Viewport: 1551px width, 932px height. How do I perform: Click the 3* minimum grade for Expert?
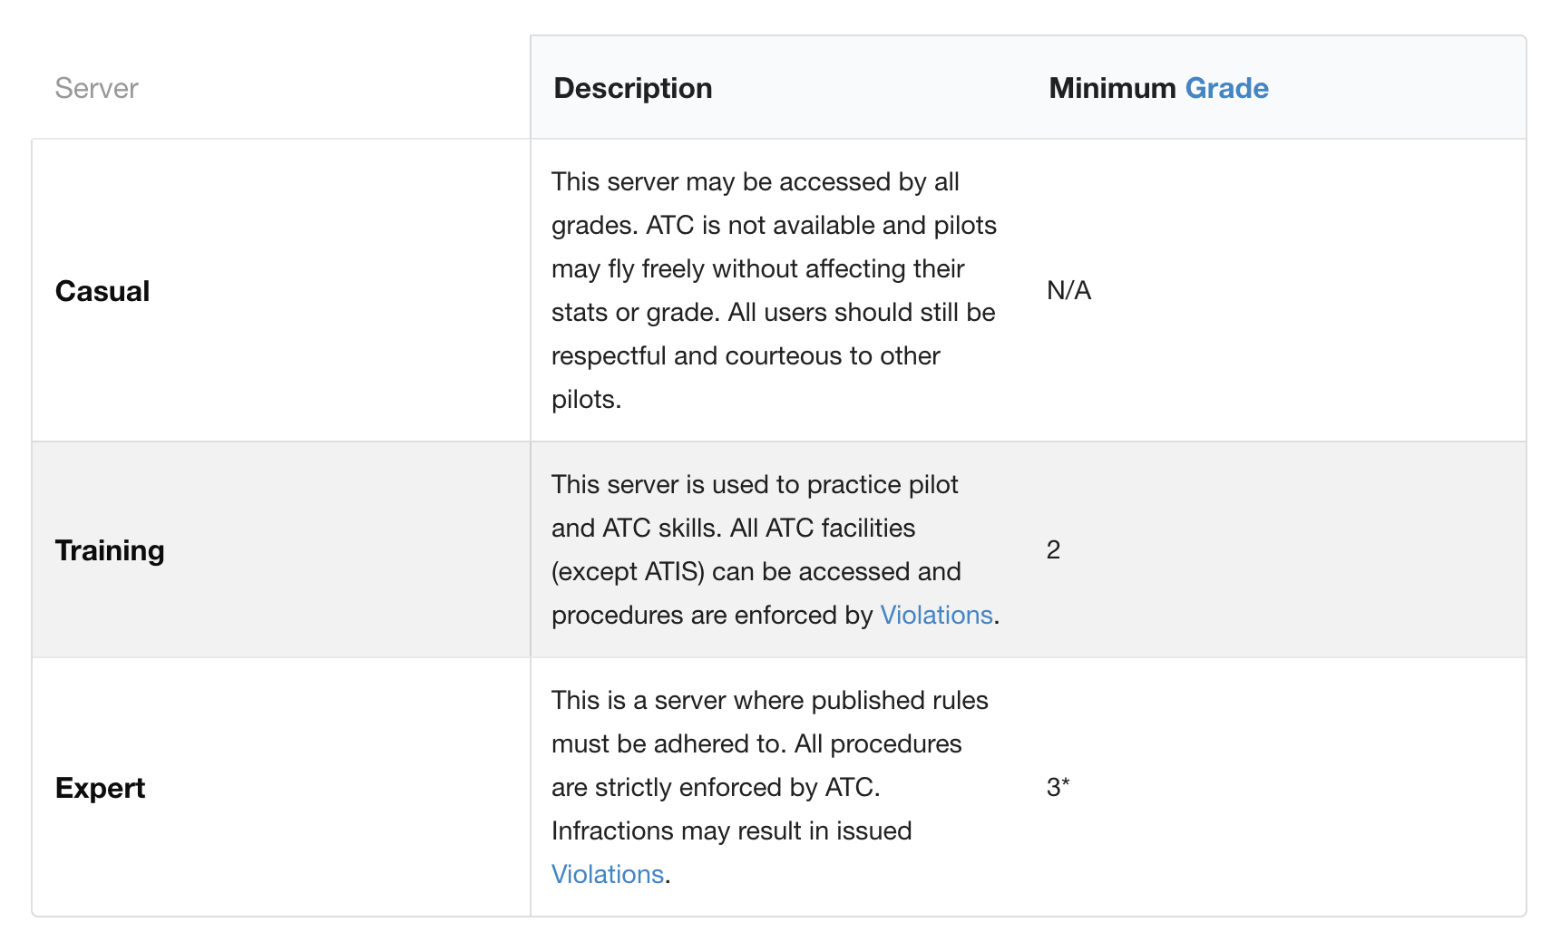[1058, 787]
